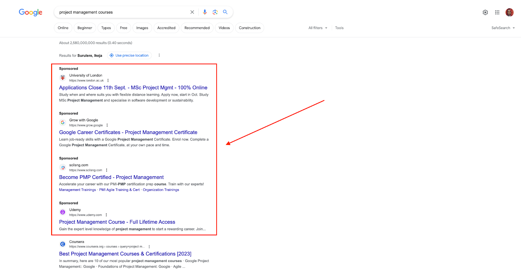Open three-dot menu beside grow.google URL
This screenshot has height=276, width=521.
[x=107, y=125]
